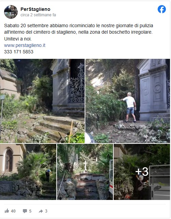Click the Facebook logo icon
171x219 pixels.
161,9
